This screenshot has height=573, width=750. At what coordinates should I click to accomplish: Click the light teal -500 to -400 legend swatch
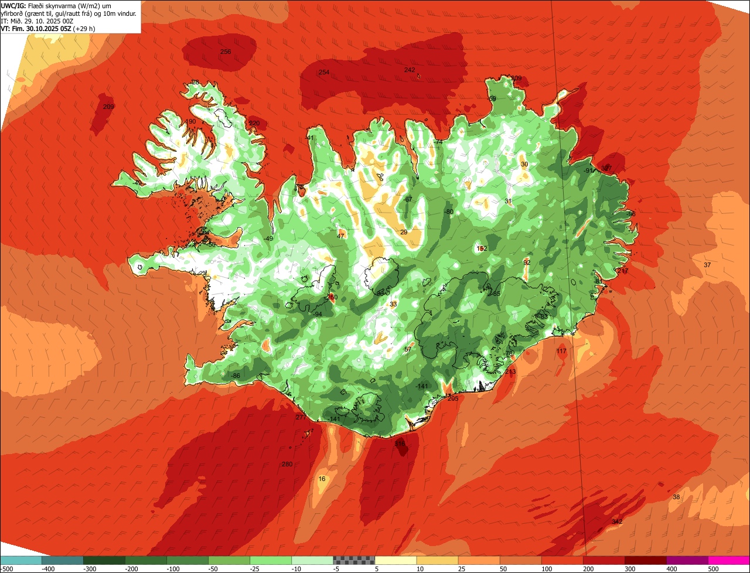[21, 560]
